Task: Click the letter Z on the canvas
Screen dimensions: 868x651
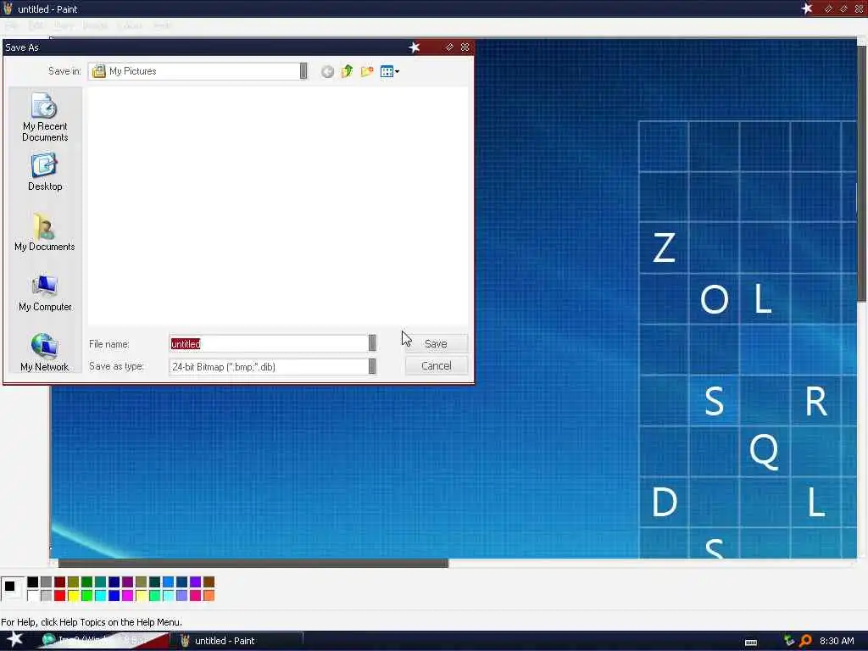Action: pyautogui.click(x=664, y=248)
